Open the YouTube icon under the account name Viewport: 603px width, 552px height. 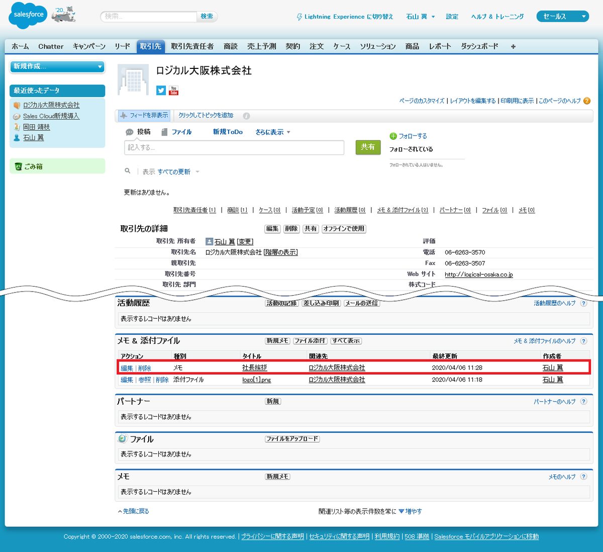point(173,90)
